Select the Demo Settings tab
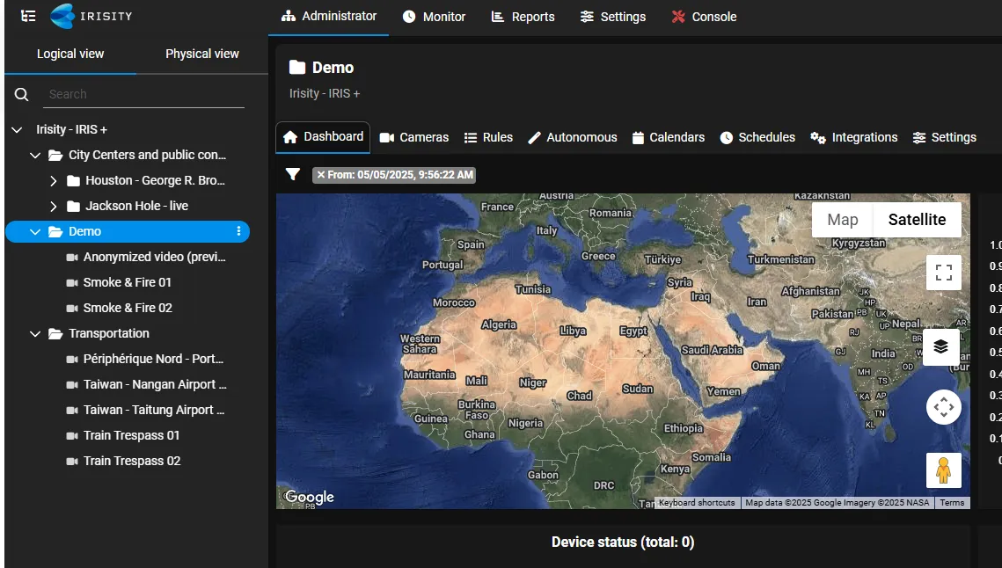 (x=945, y=137)
